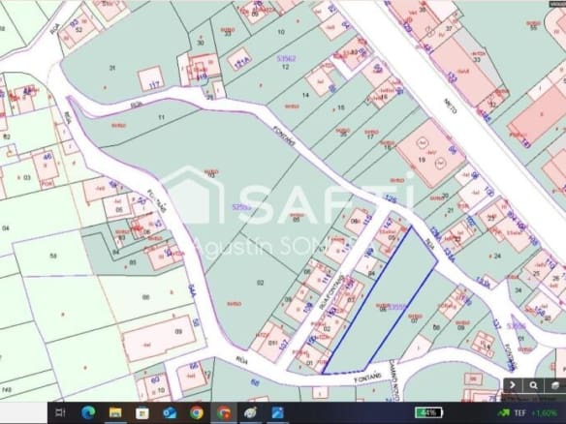
Task: Open Outlook from the taskbar
Action: pyautogui.click(x=170, y=412)
